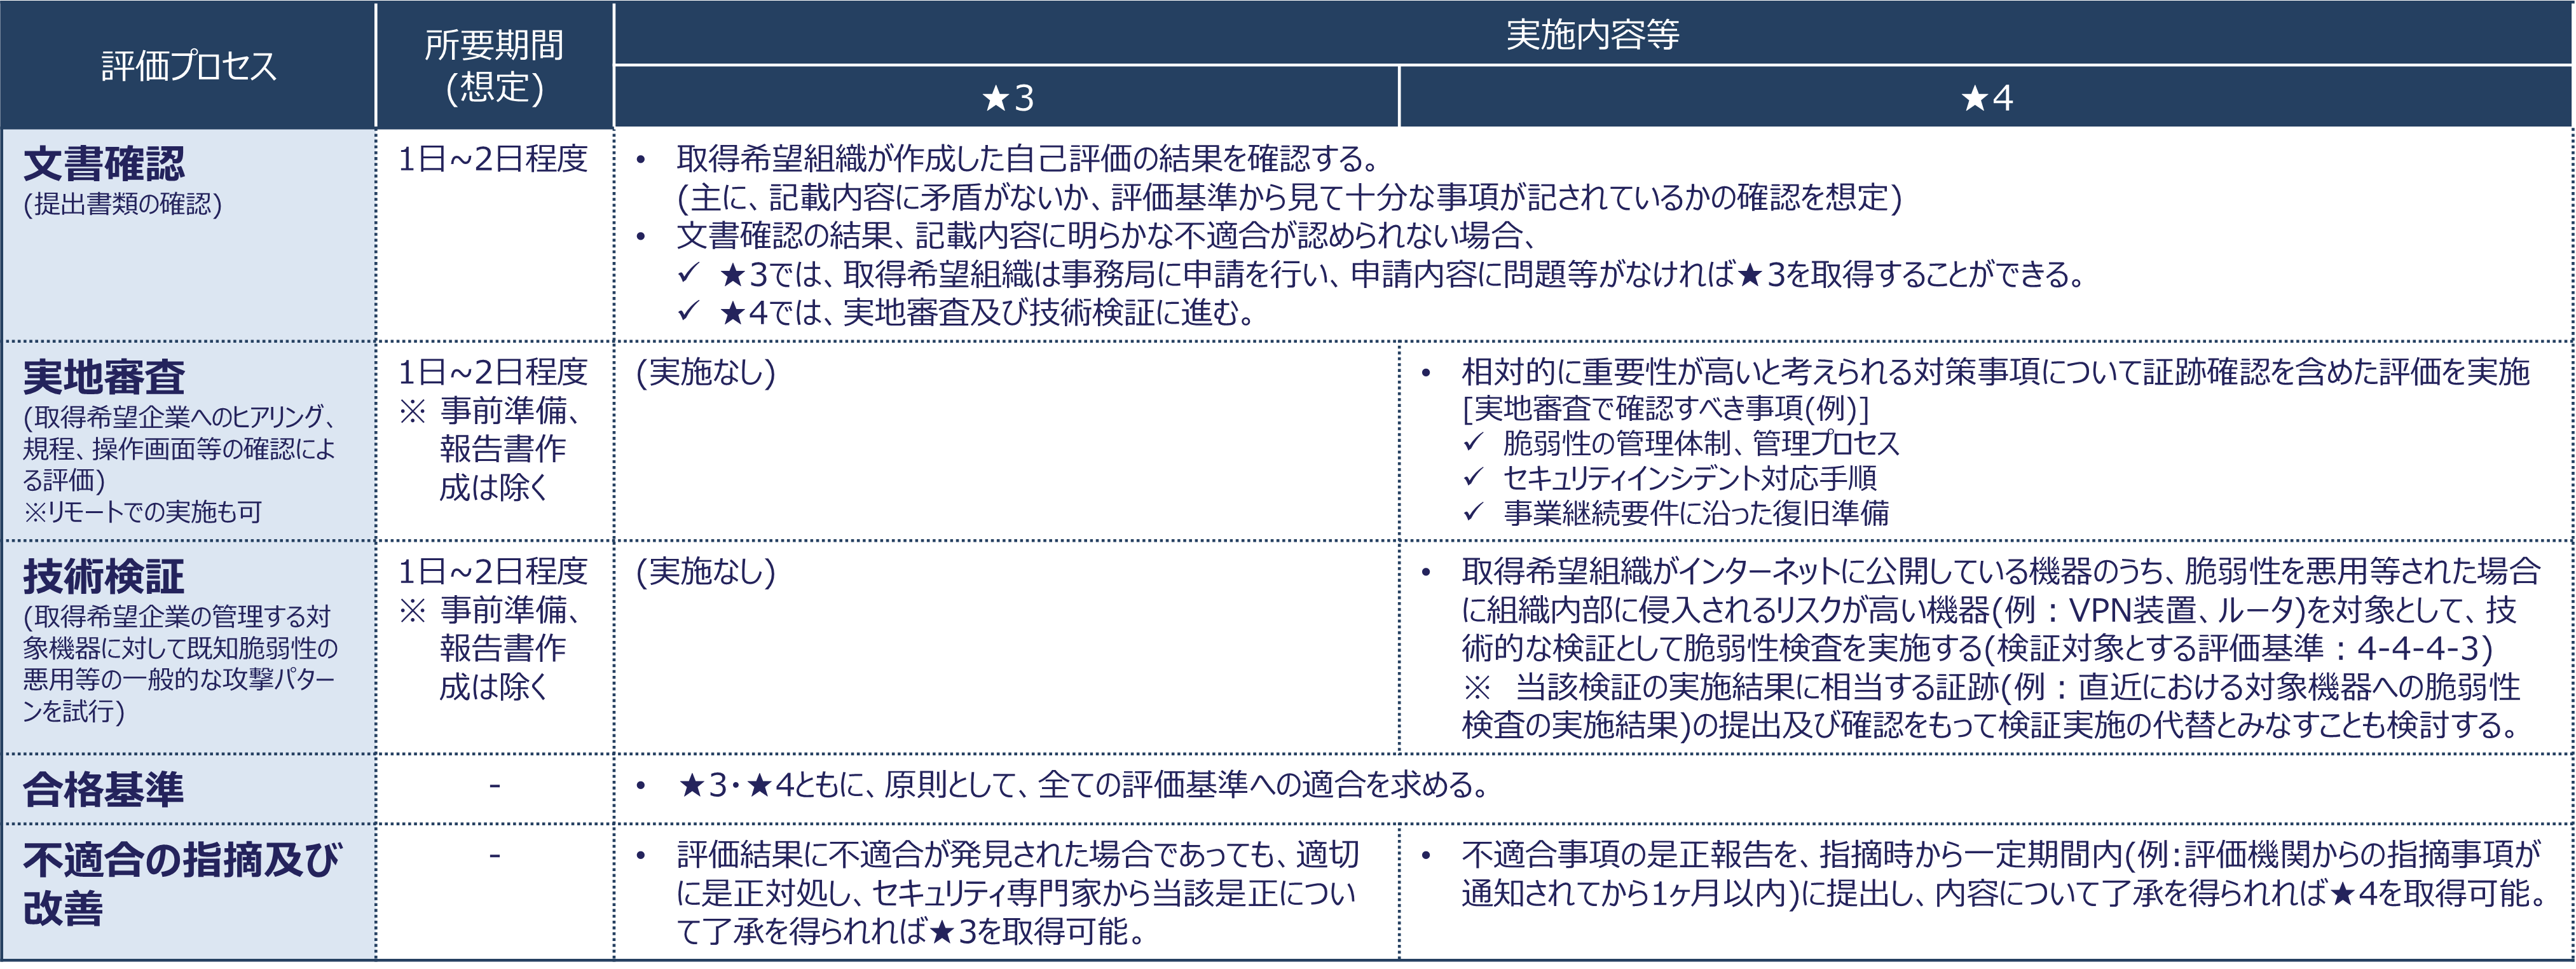The image size is (2576, 969).
Task: Click (実施なし) in the 実地審査 row
Action: pyautogui.click(x=706, y=372)
